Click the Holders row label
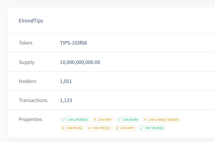This screenshot has width=215, height=142. [x=27, y=81]
